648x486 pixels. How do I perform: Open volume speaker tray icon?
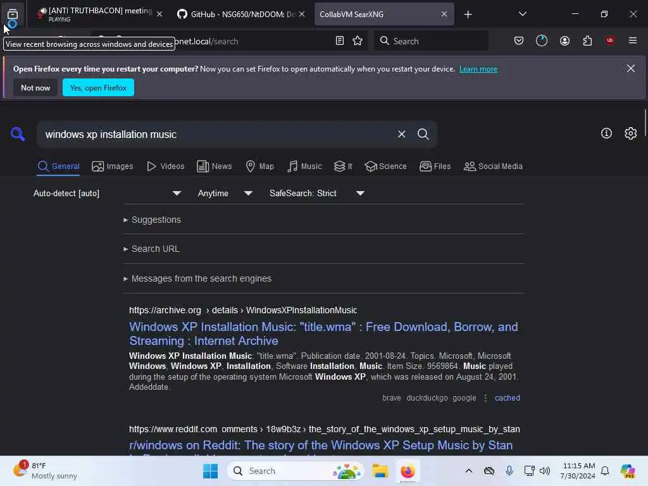point(545,471)
